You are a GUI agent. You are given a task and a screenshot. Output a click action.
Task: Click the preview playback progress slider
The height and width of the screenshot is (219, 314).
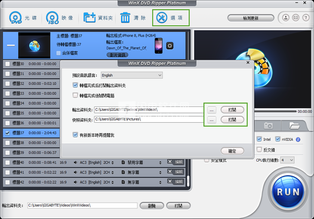275,111
